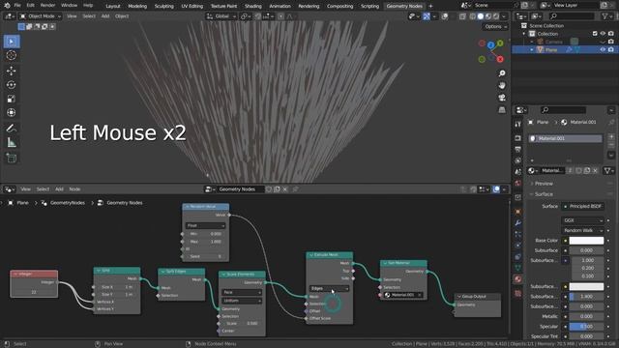Add a new material slot with plus
Screen dimensions: 619x348
pyautogui.click(x=611, y=137)
